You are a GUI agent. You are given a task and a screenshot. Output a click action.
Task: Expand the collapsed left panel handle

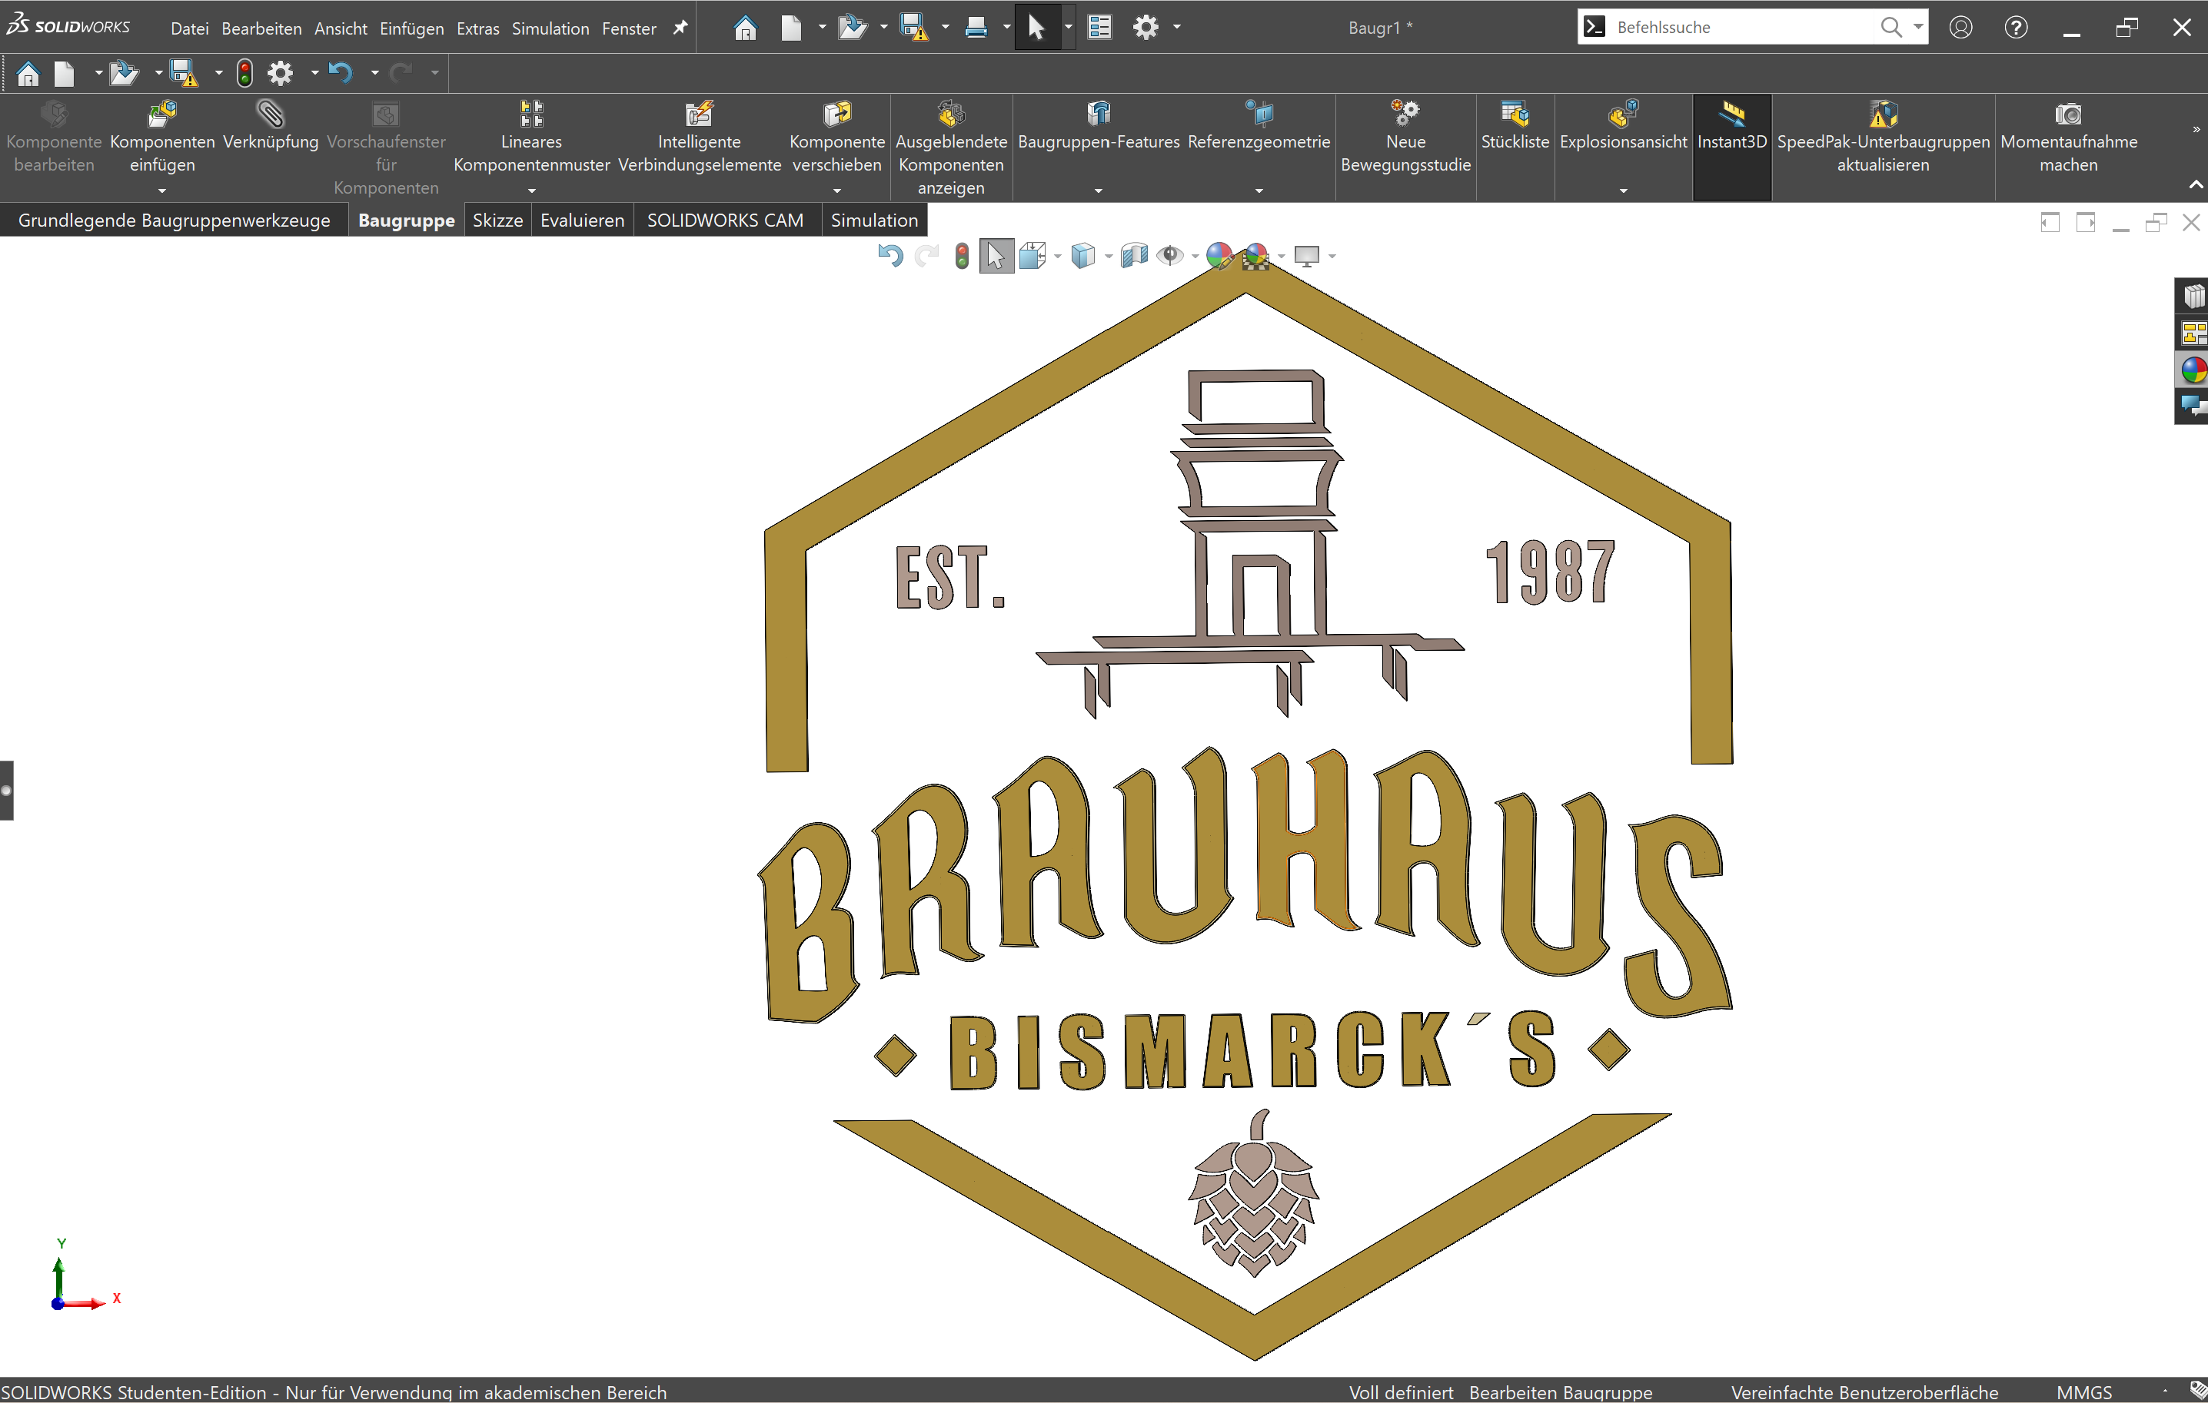pos(6,790)
